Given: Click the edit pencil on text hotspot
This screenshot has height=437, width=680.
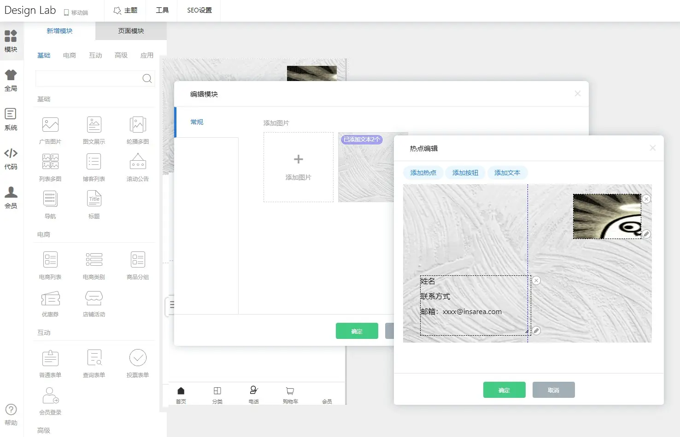Looking at the screenshot, I should (x=536, y=331).
